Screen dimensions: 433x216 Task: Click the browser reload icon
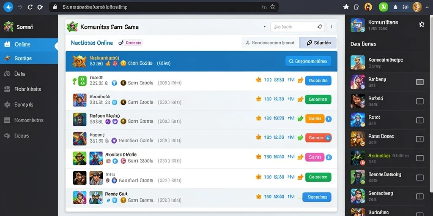(30, 7)
